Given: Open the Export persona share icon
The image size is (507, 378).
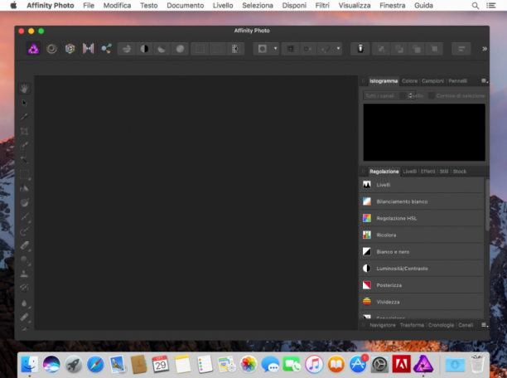Looking at the screenshot, I should pyautogui.click(x=106, y=49).
